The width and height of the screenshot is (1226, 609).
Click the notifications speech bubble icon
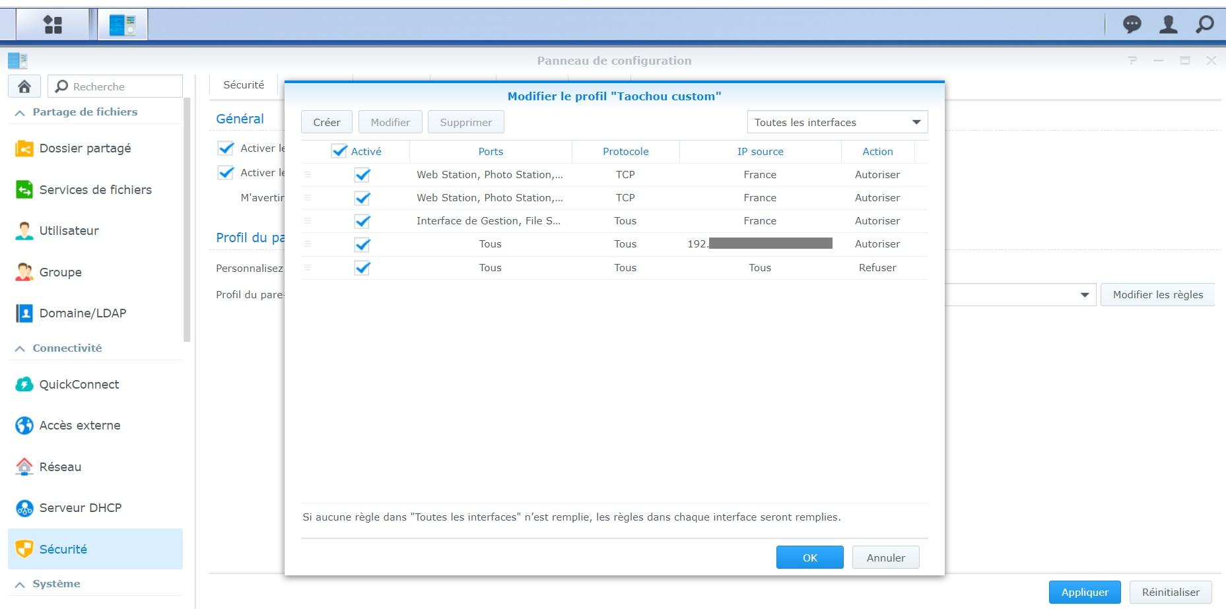1132,25
